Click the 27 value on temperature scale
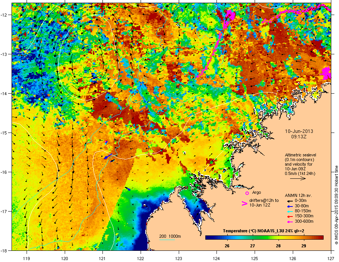The width and height of the screenshot is (339, 262). tap(253, 246)
